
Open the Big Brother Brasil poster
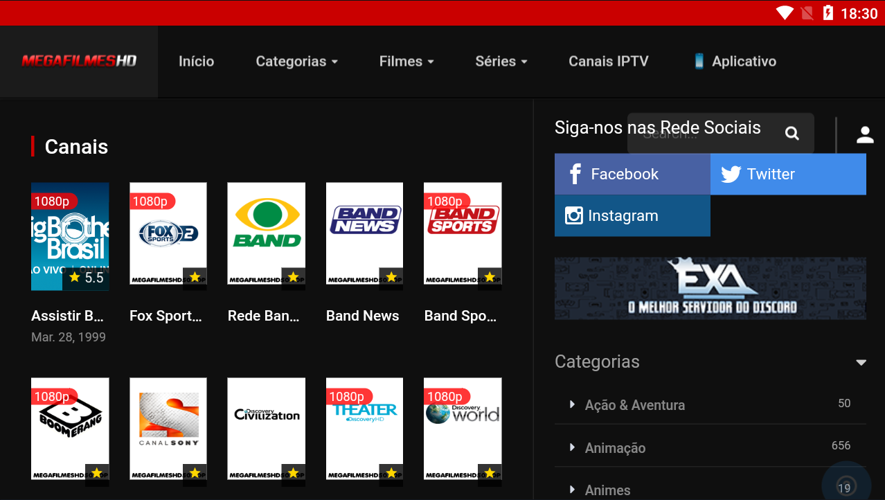(70, 237)
